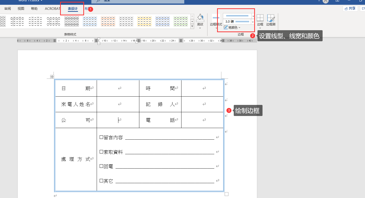This screenshot has height=198, width=365.
Task: Switch to the 审阅 review tab
Action: point(8,9)
